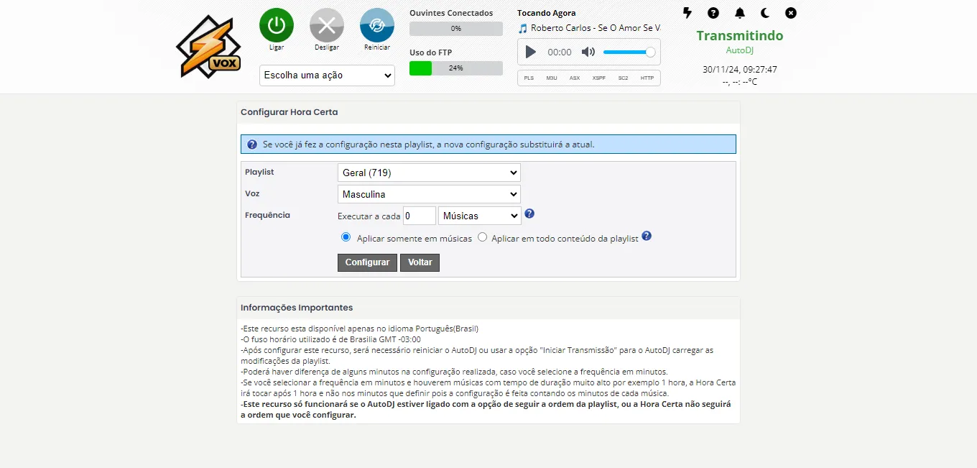Open the Músicas frequency unit dropdown

[480, 216]
